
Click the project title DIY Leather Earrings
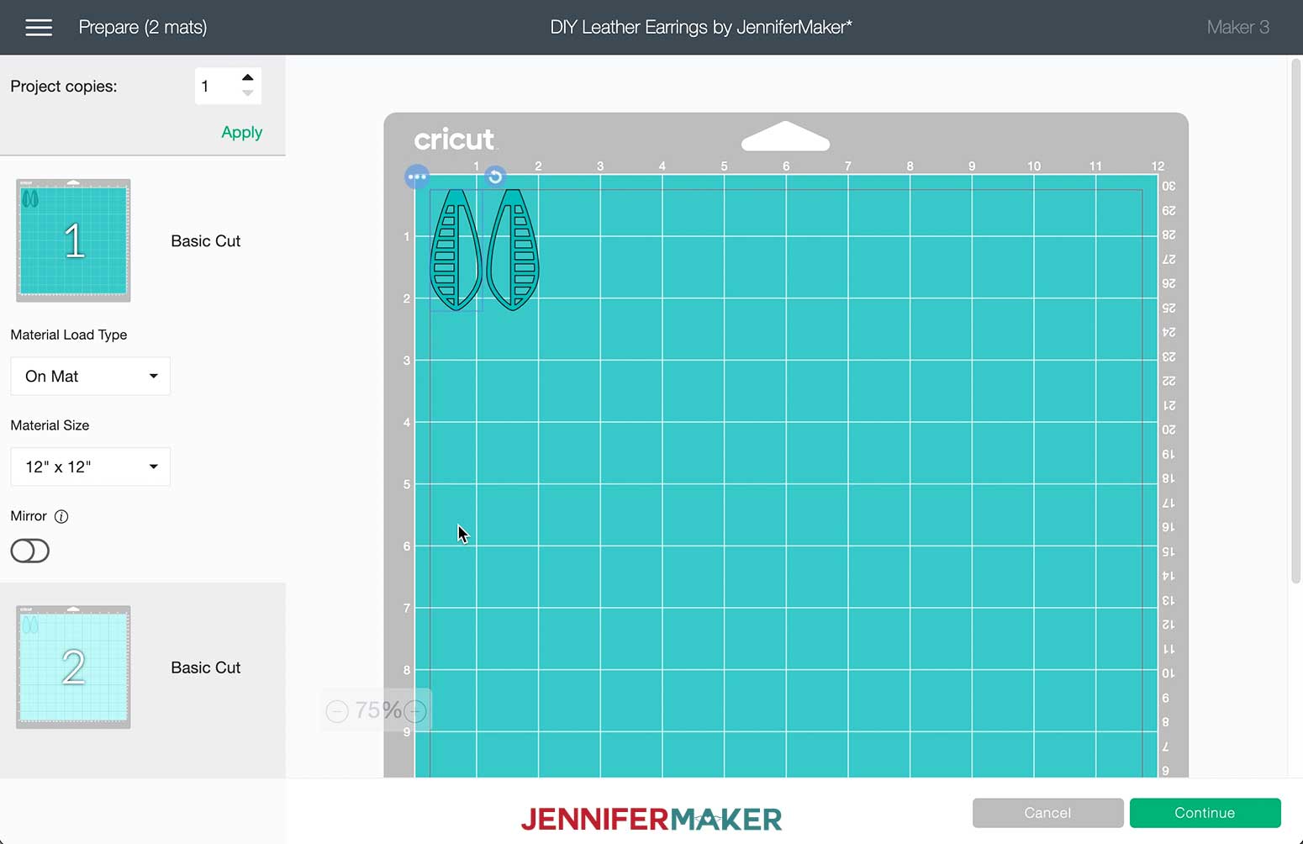coord(701,27)
